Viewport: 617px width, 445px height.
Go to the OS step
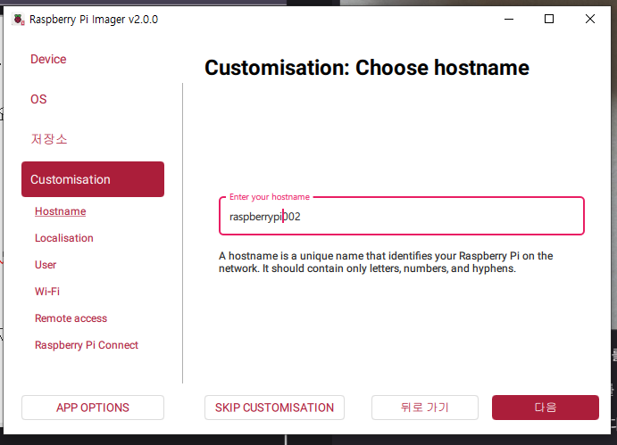pos(38,99)
